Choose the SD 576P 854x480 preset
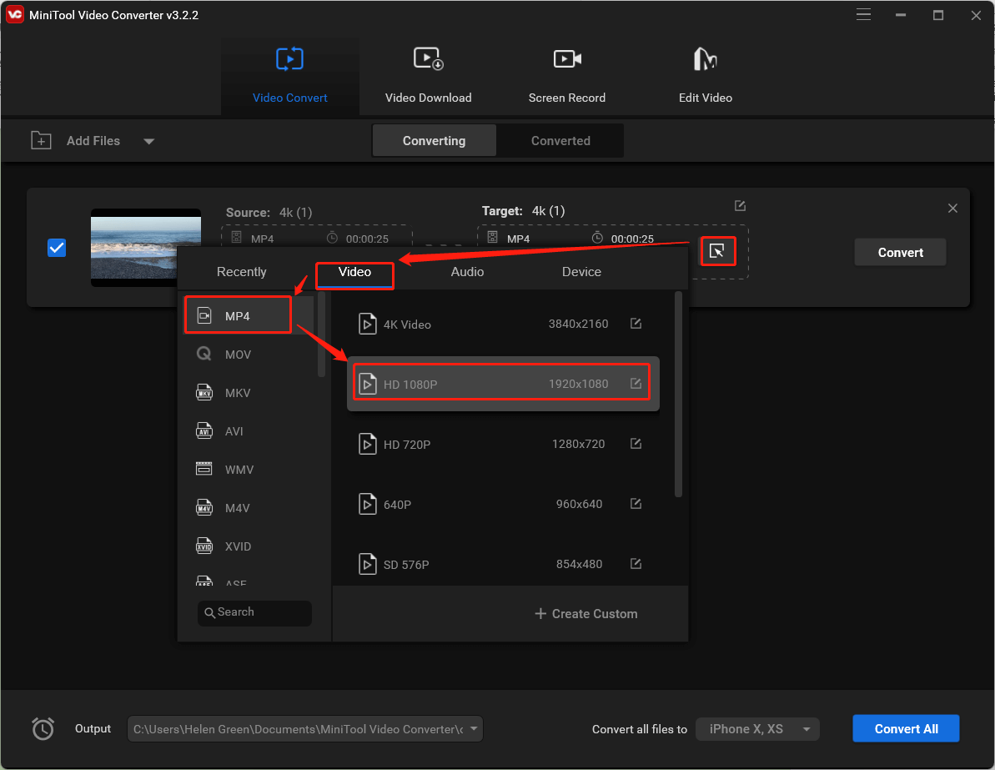The image size is (995, 770). [503, 564]
